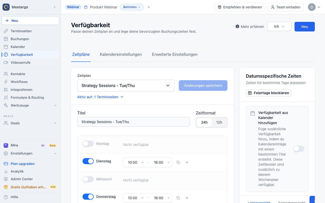Disable the Dienstag toggle
The height and width of the screenshot is (203, 325).
[88, 161]
